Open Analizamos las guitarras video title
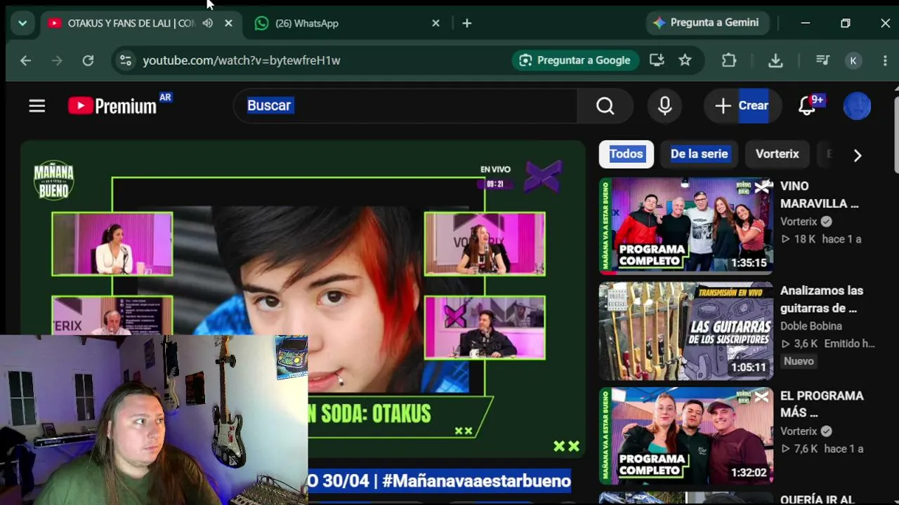The width and height of the screenshot is (899, 505). pyautogui.click(x=822, y=299)
